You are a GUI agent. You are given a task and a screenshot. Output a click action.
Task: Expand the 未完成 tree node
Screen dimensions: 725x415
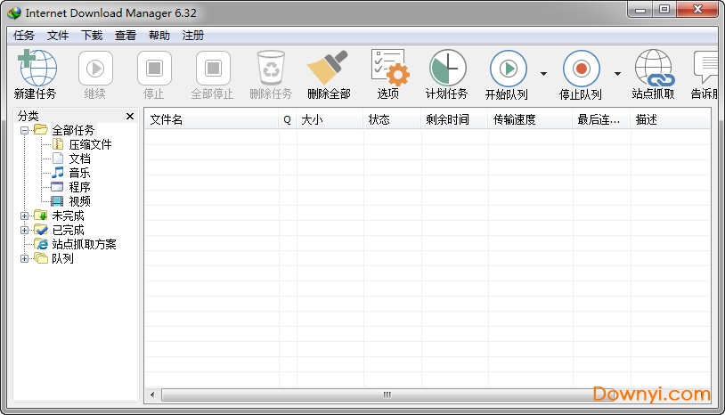pyautogui.click(x=24, y=216)
